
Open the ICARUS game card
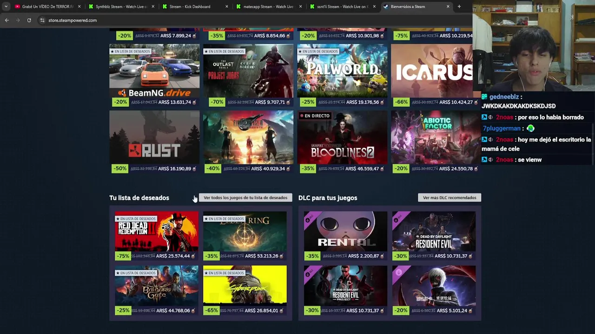[x=432, y=76]
